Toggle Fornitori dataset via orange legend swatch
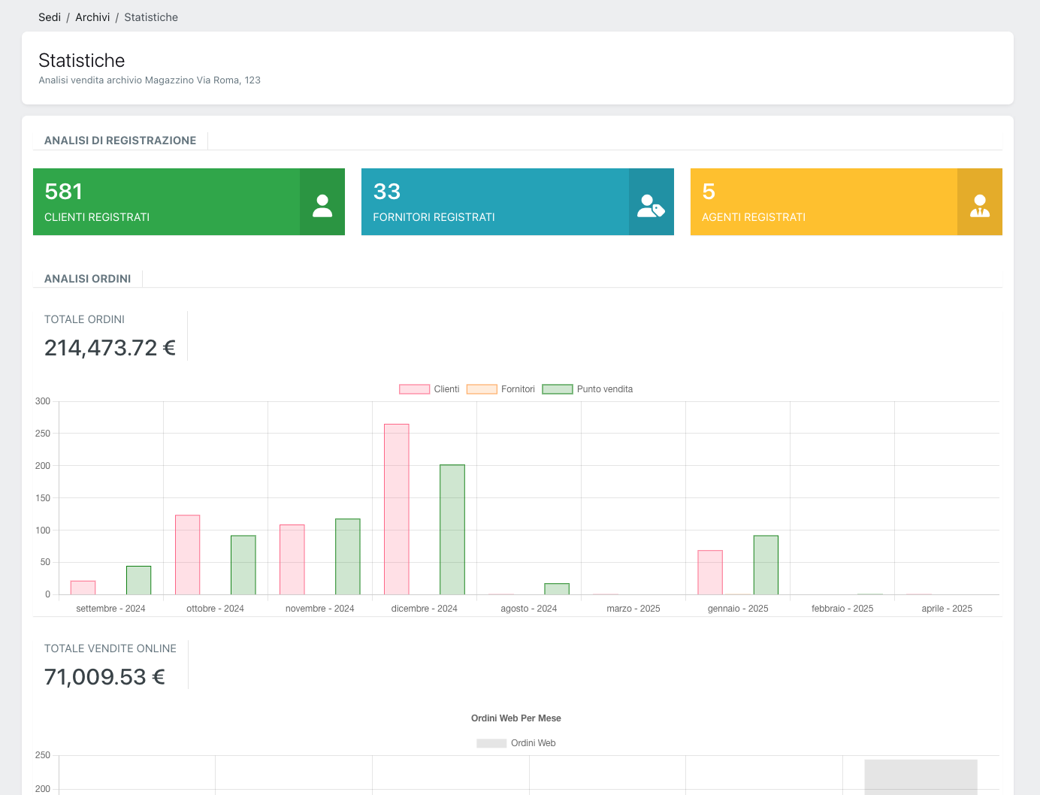Screen dimensions: 1040x795 pos(482,389)
